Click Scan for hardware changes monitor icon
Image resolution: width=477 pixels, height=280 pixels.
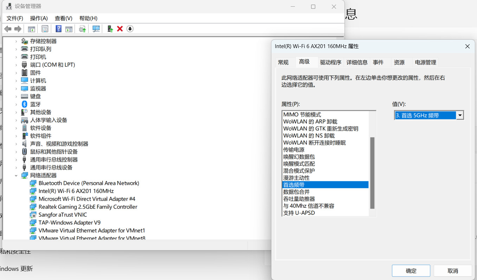[x=96, y=29]
